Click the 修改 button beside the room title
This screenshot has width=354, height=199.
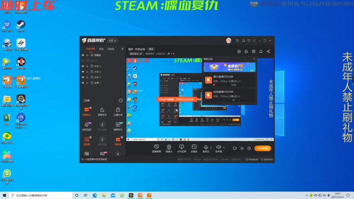coord(151,49)
